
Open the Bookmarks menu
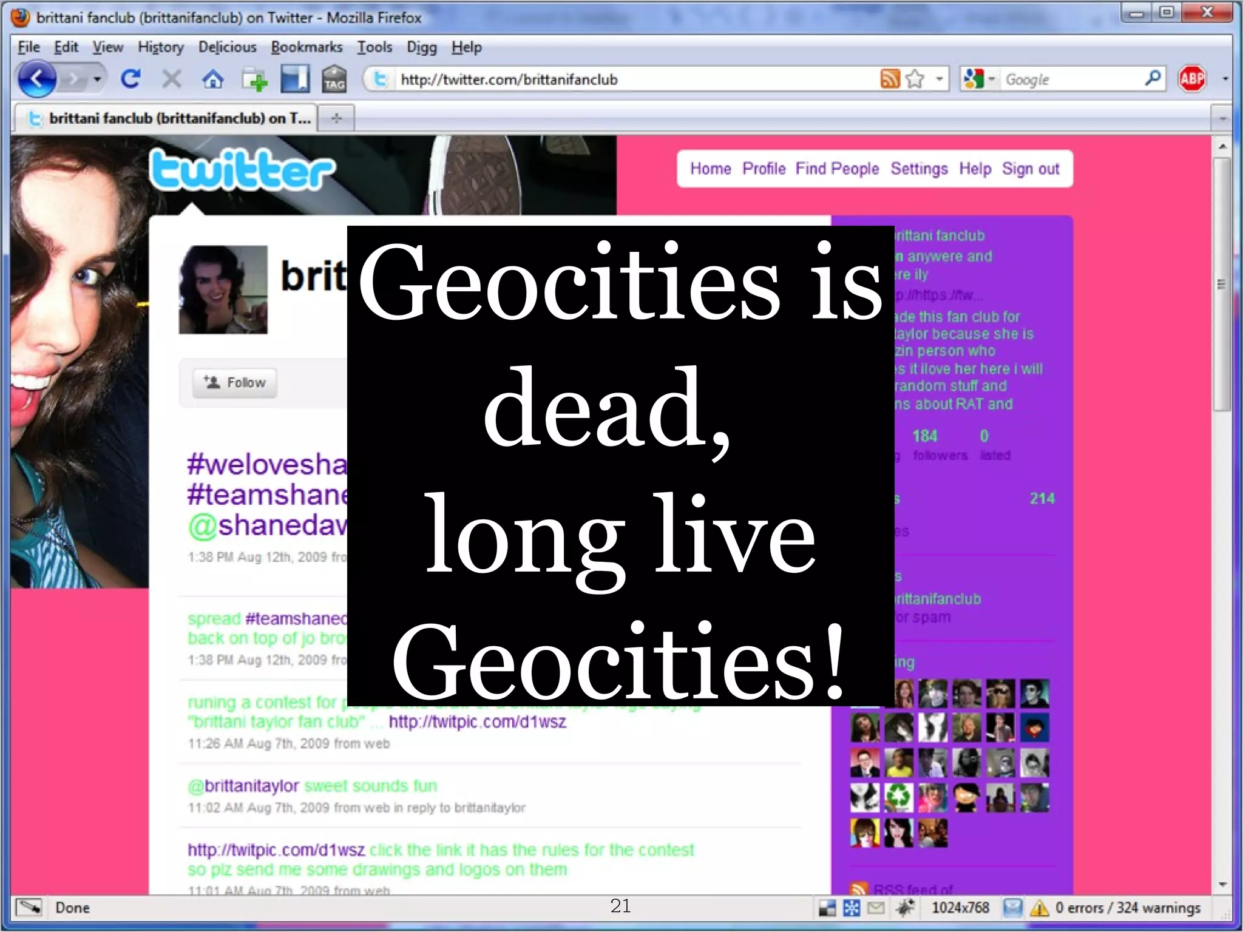pyautogui.click(x=307, y=47)
